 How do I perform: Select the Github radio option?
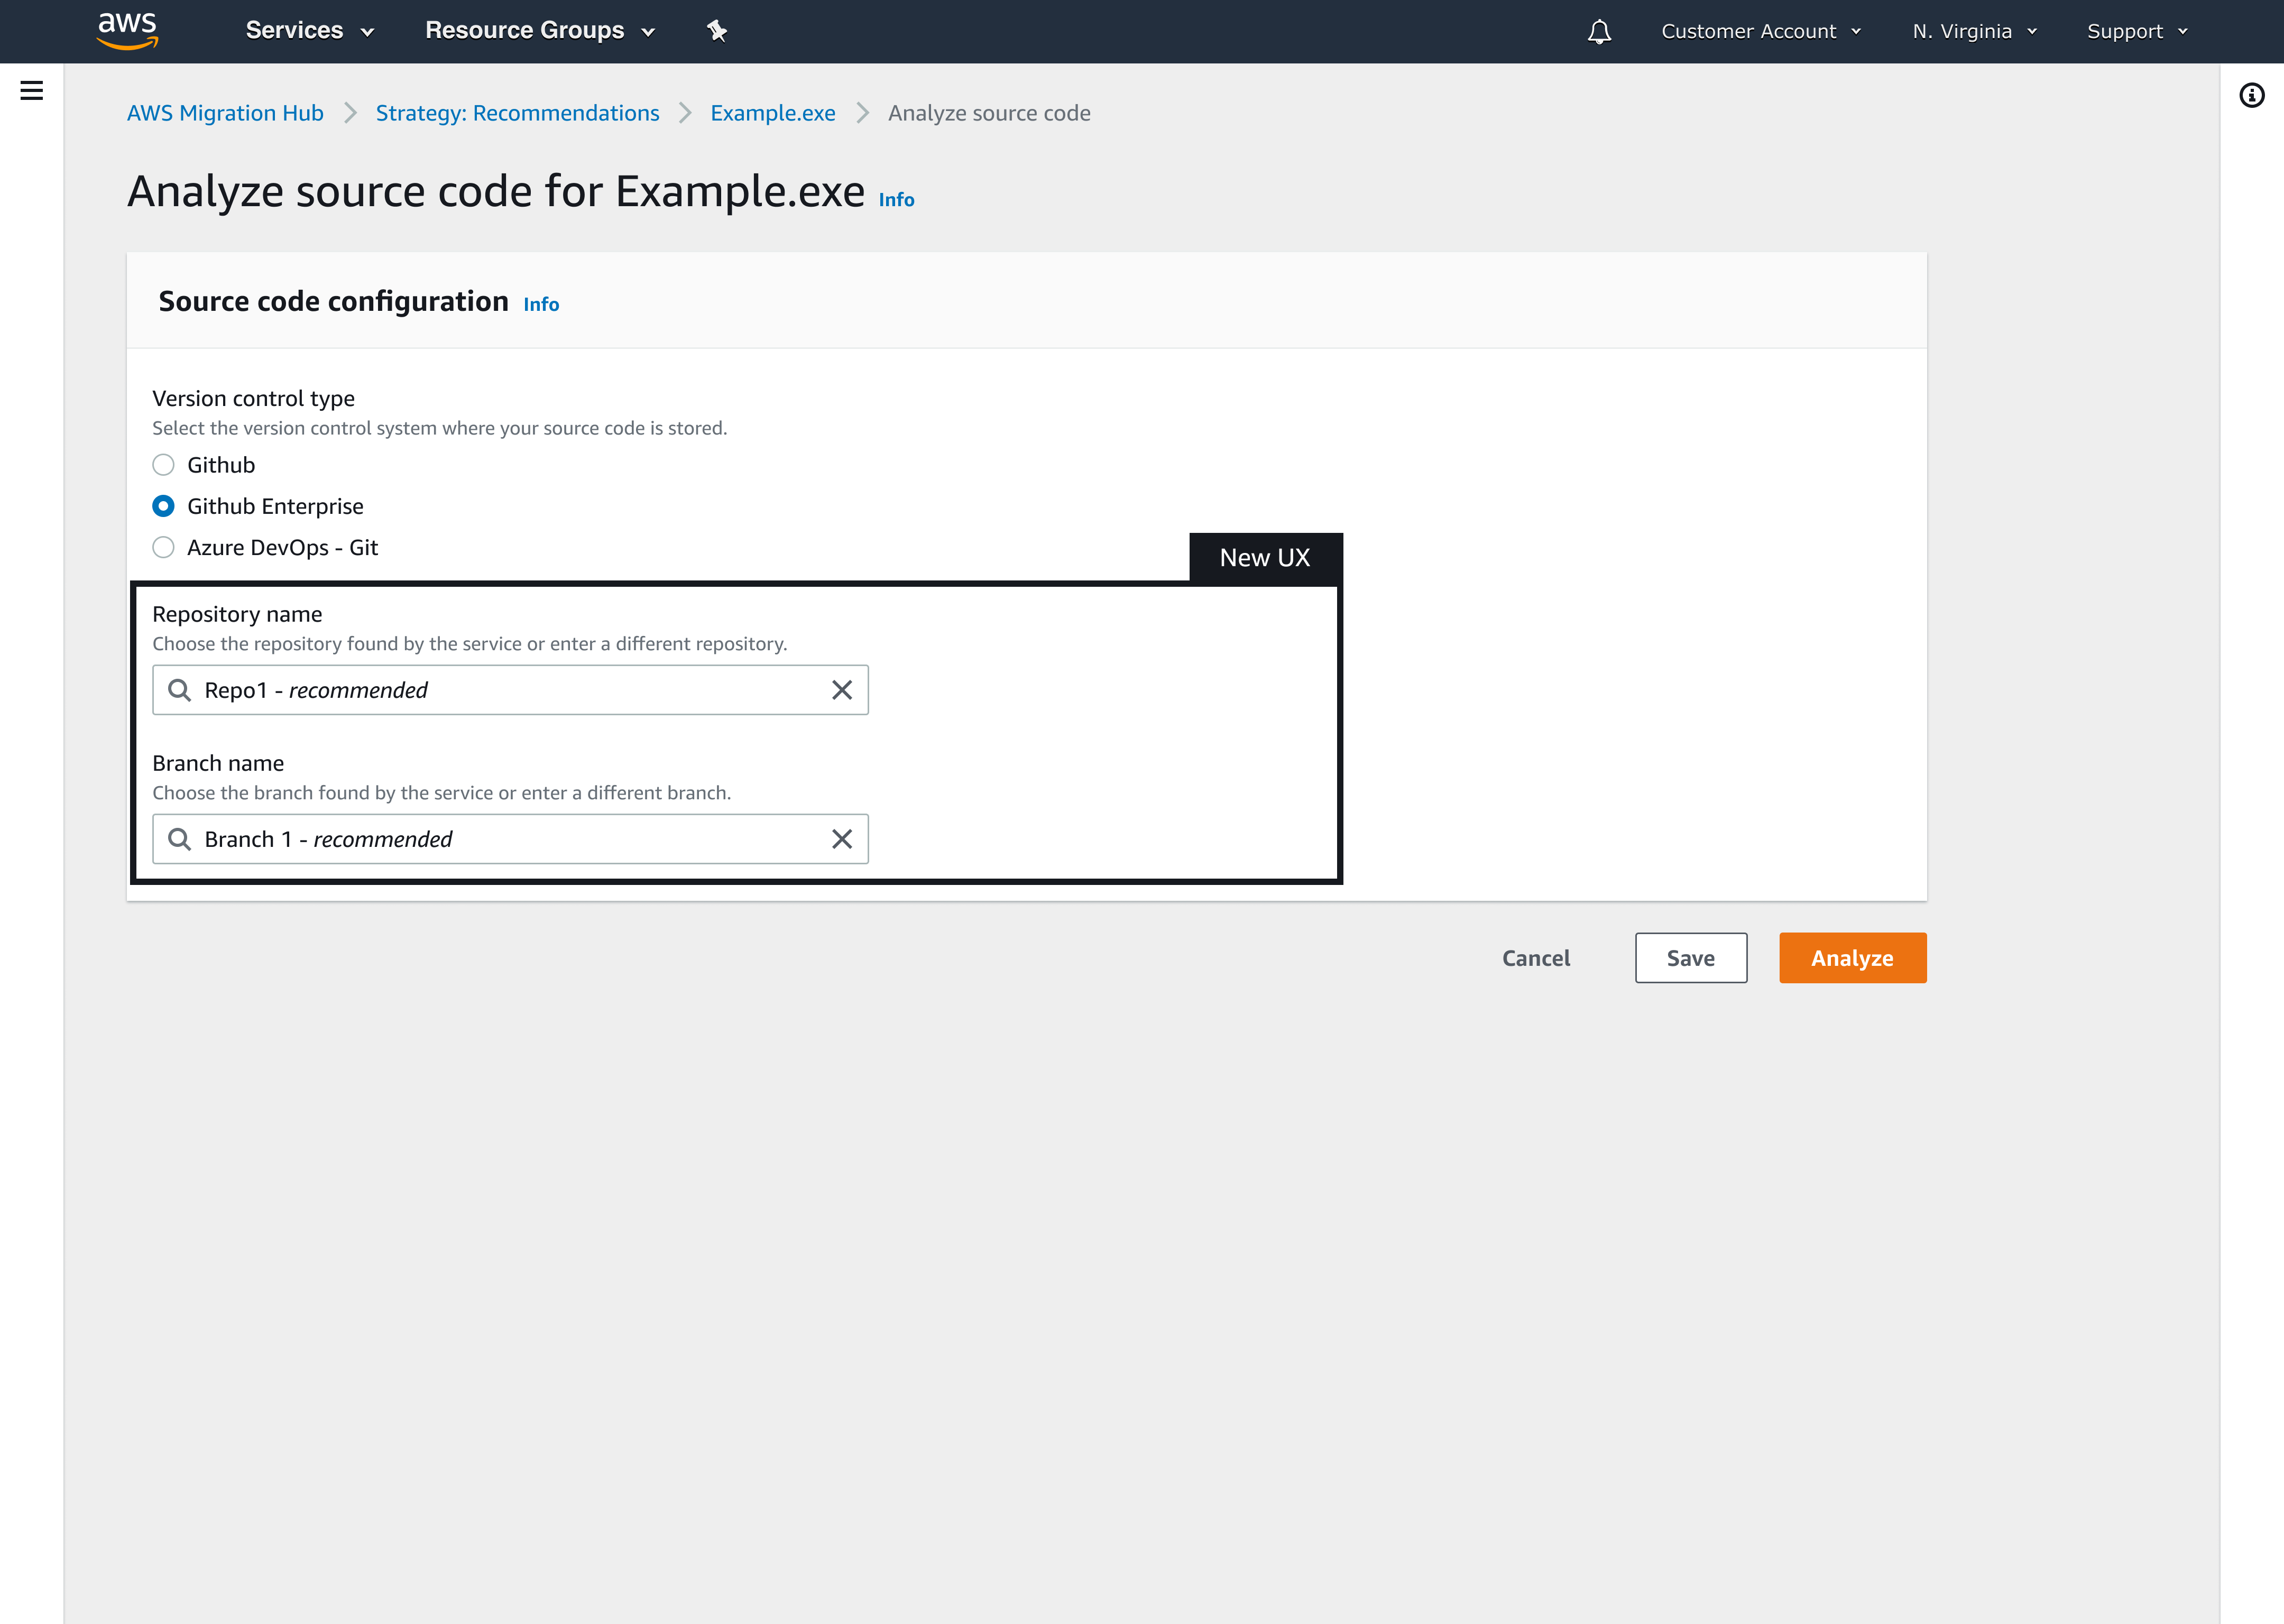(163, 465)
